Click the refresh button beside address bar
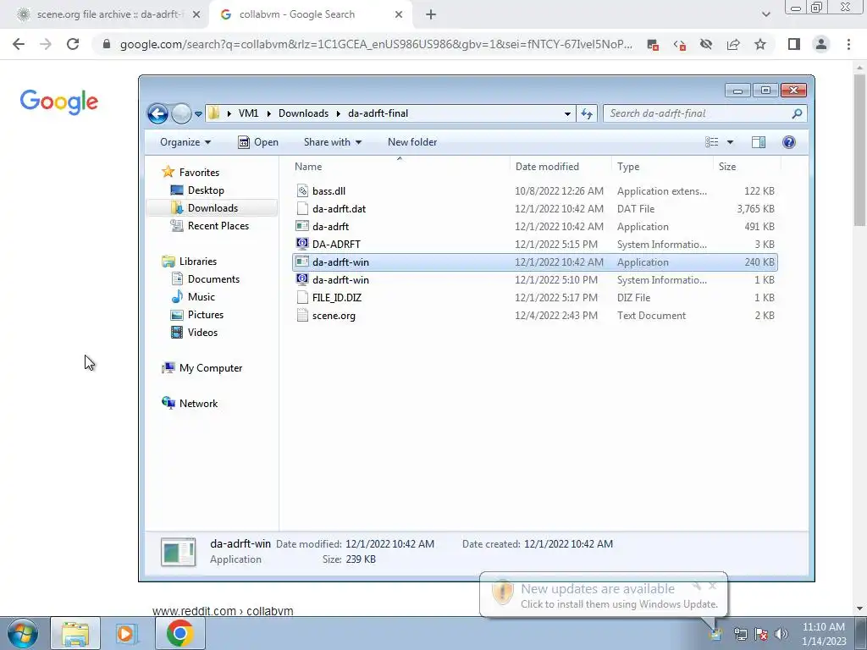The width and height of the screenshot is (867, 650). 586,114
